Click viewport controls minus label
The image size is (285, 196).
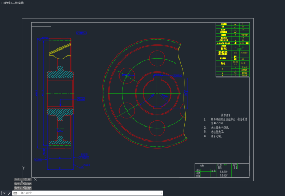(x=2, y=3)
